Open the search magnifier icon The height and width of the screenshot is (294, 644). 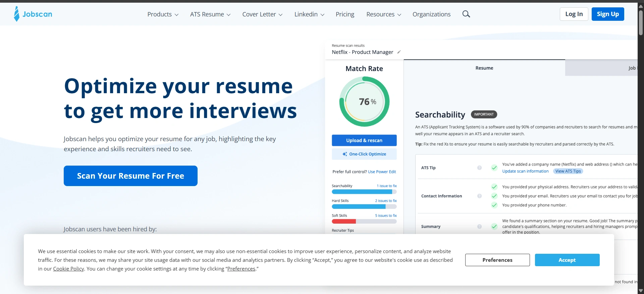466,14
